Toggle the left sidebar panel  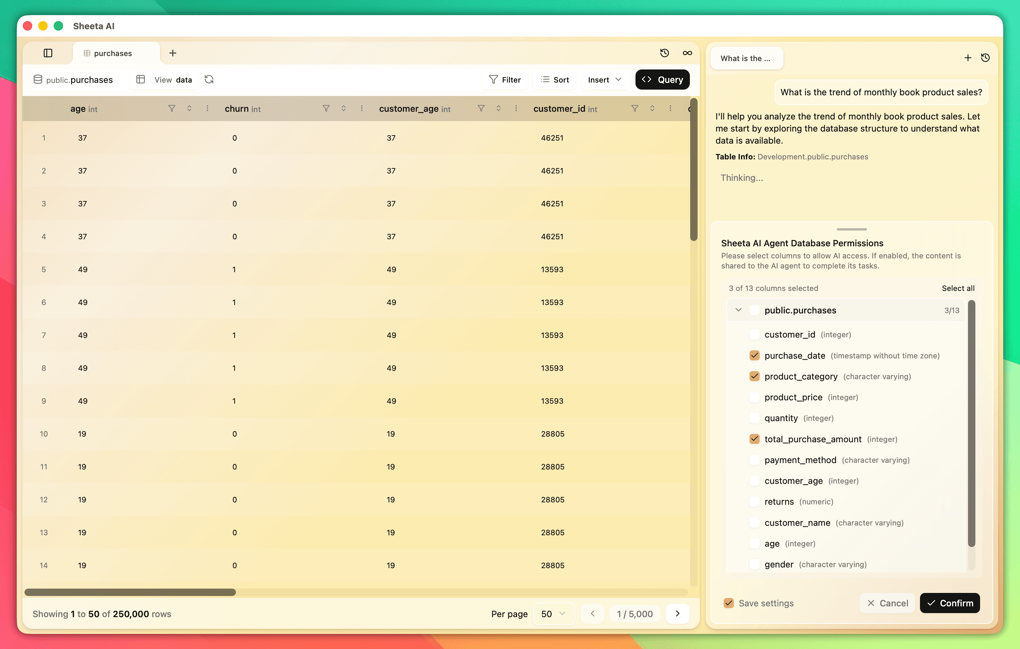(48, 53)
